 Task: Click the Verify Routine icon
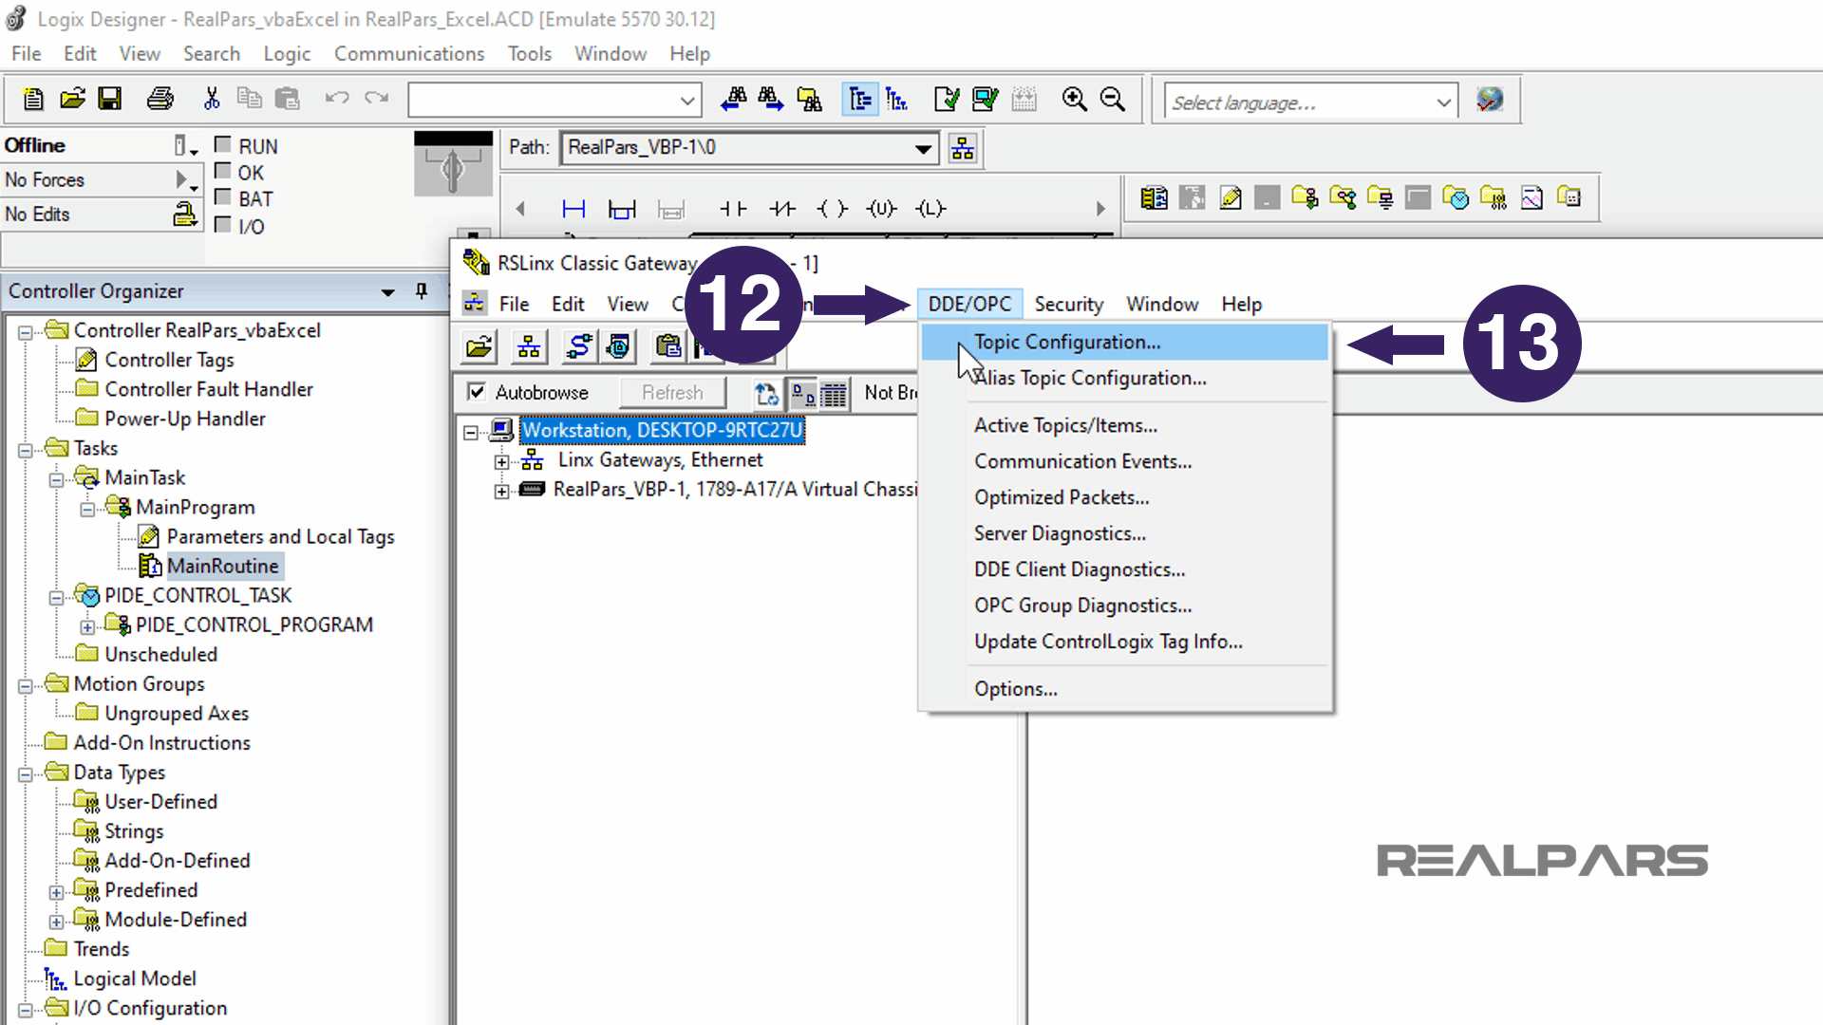pos(947,99)
